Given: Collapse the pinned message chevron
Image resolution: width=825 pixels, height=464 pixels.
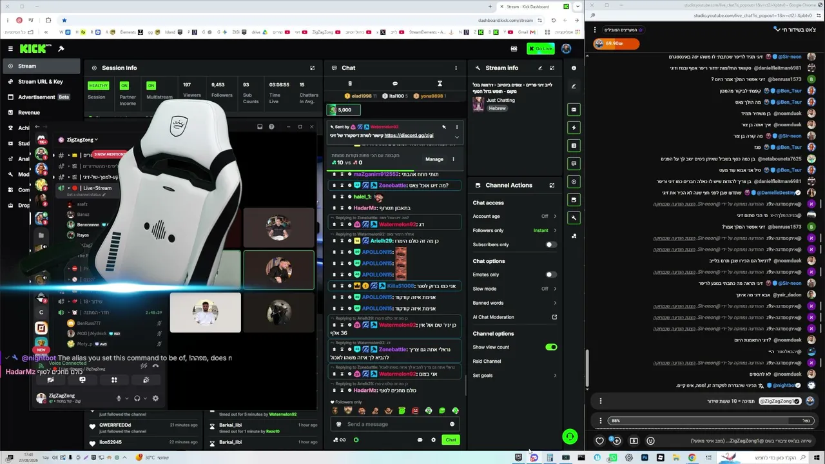Looking at the screenshot, I should point(457,137).
